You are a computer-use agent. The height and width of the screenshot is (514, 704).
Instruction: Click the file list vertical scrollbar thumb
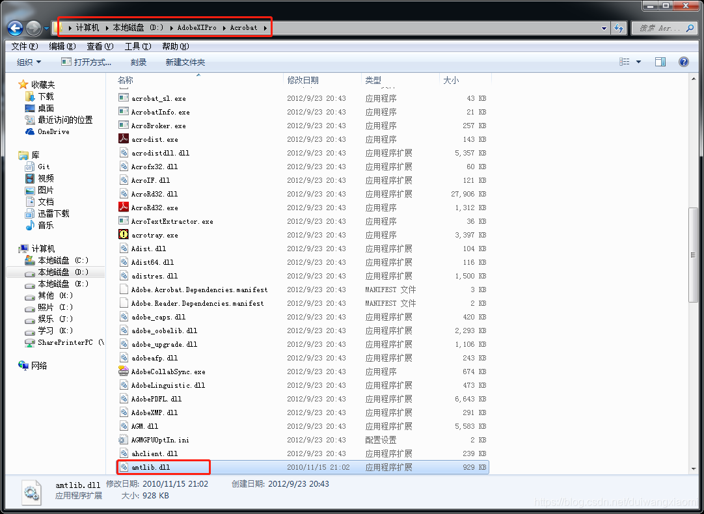coord(694,256)
